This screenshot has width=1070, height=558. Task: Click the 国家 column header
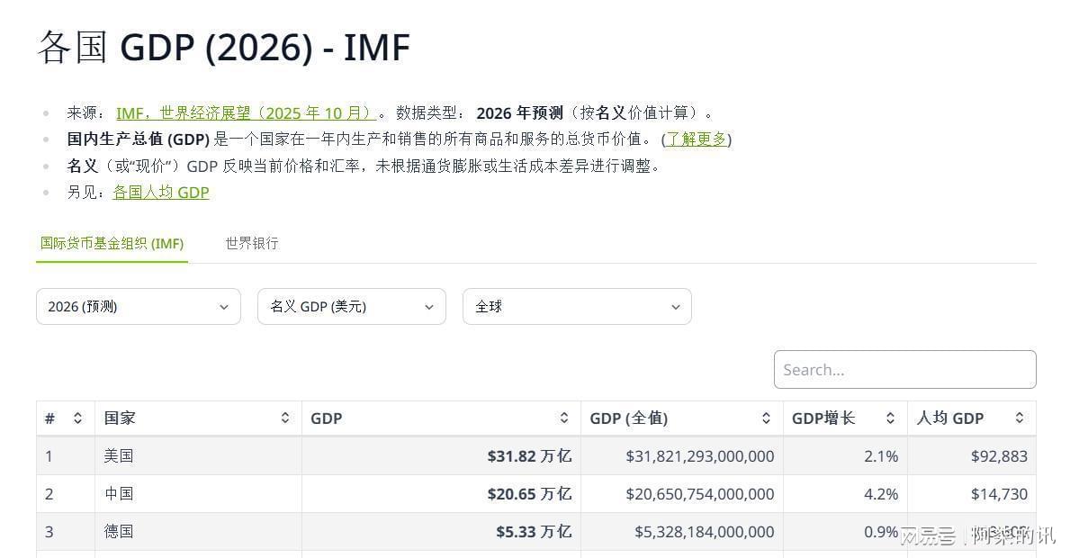tap(120, 418)
